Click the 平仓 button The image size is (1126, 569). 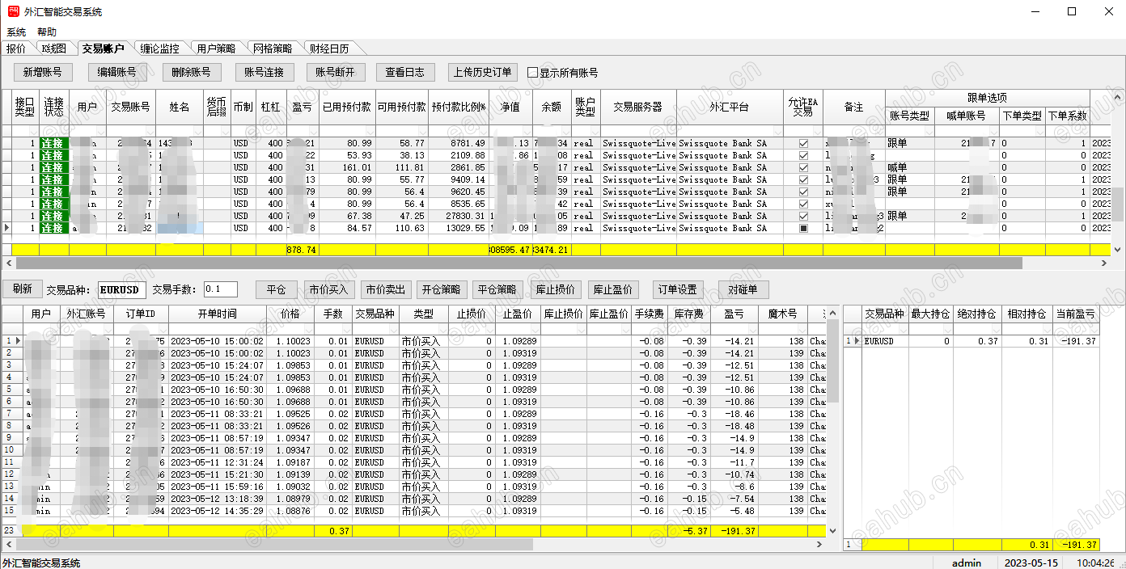[x=277, y=289]
